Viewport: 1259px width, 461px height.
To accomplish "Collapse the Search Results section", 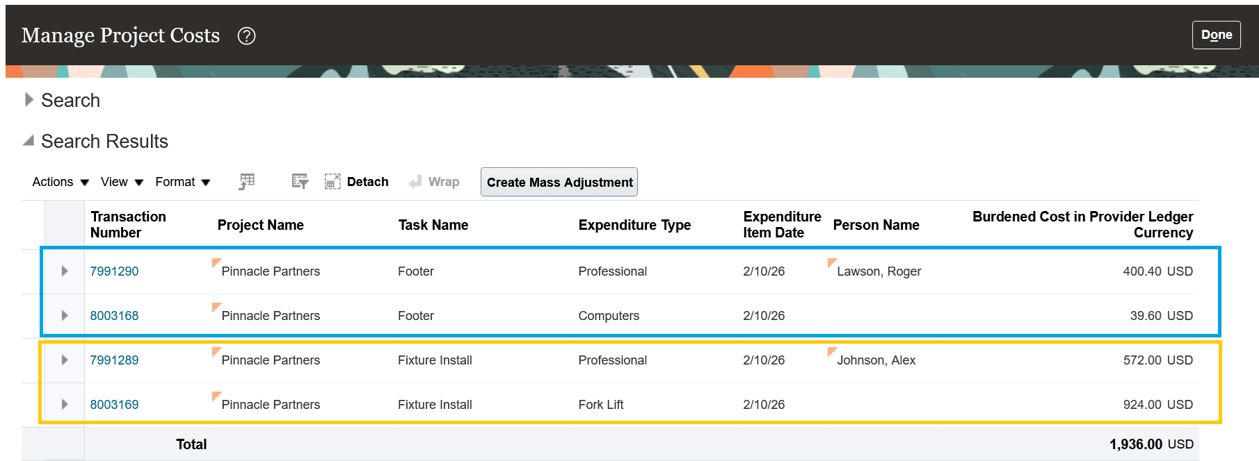I will 28,140.
